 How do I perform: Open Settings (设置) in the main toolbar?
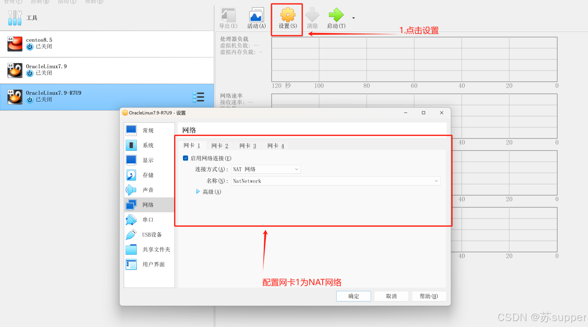coord(288,19)
